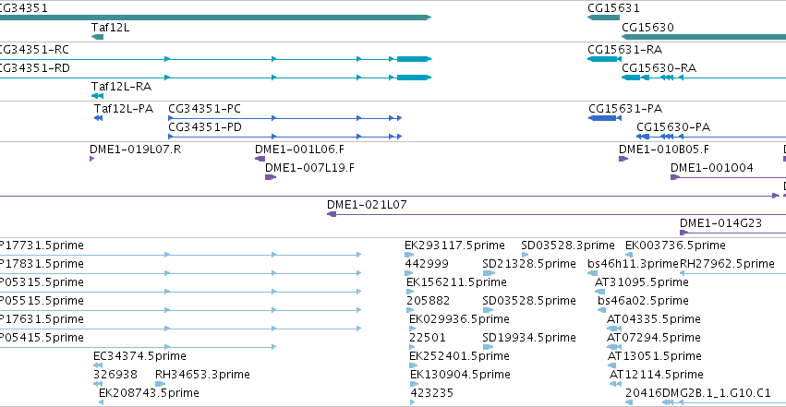The height and width of the screenshot is (407, 786).
Task: Click the P05415.5prime EST label
Action: pyautogui.click(x=42, y=338)
